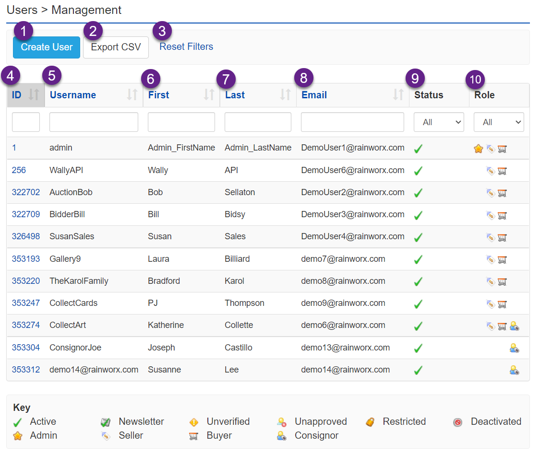Click the Unapproved icon in the Key legend
The image size is (540, 455).
[x=281, y=422]
